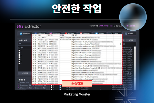
Task: Enable the 최대폰만 추출 option checkbox
Action: click(19, 82)
